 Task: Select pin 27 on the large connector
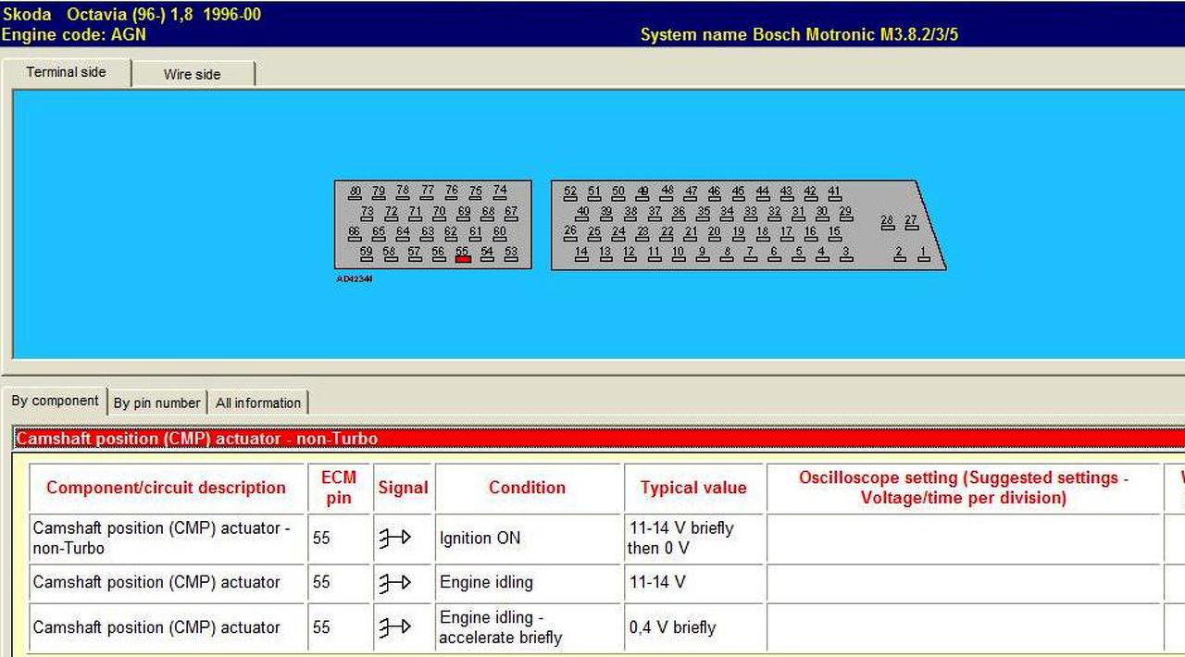tap(911, 223)
